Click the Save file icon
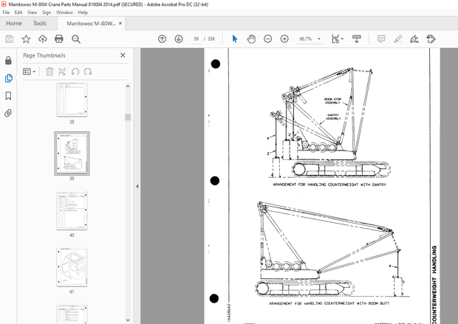Screen dimensions: 458x324 tap(10, 38)
